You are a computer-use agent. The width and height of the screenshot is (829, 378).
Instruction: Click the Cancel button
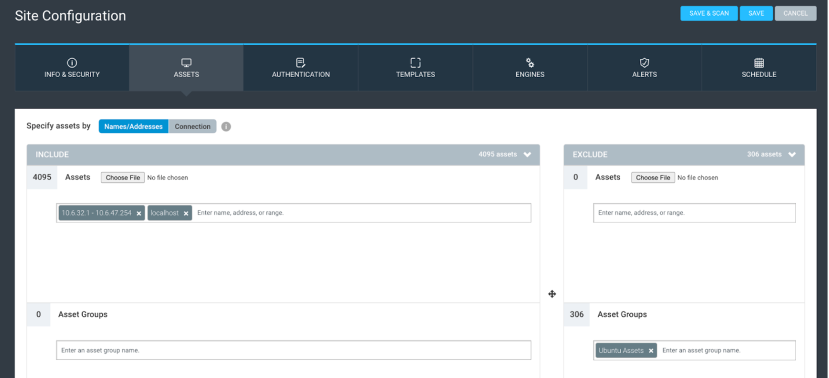pos(795,13)
